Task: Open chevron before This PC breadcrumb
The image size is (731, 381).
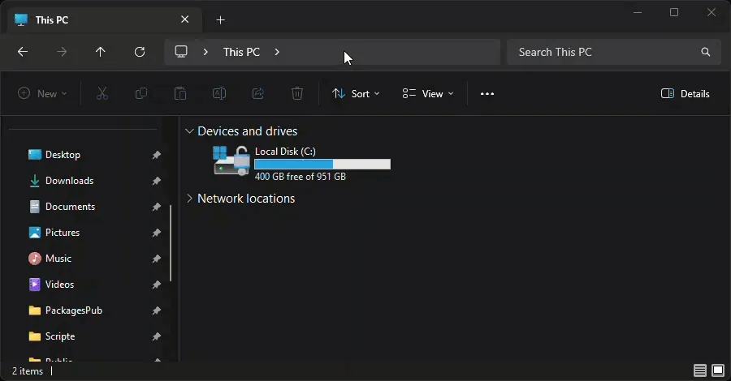Action: tap(205, 52)
